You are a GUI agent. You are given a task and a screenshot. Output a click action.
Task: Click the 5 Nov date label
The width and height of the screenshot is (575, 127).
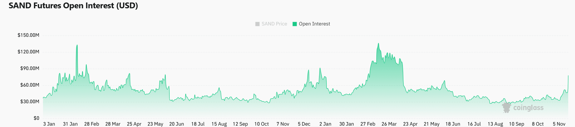(x=559, y=124)
